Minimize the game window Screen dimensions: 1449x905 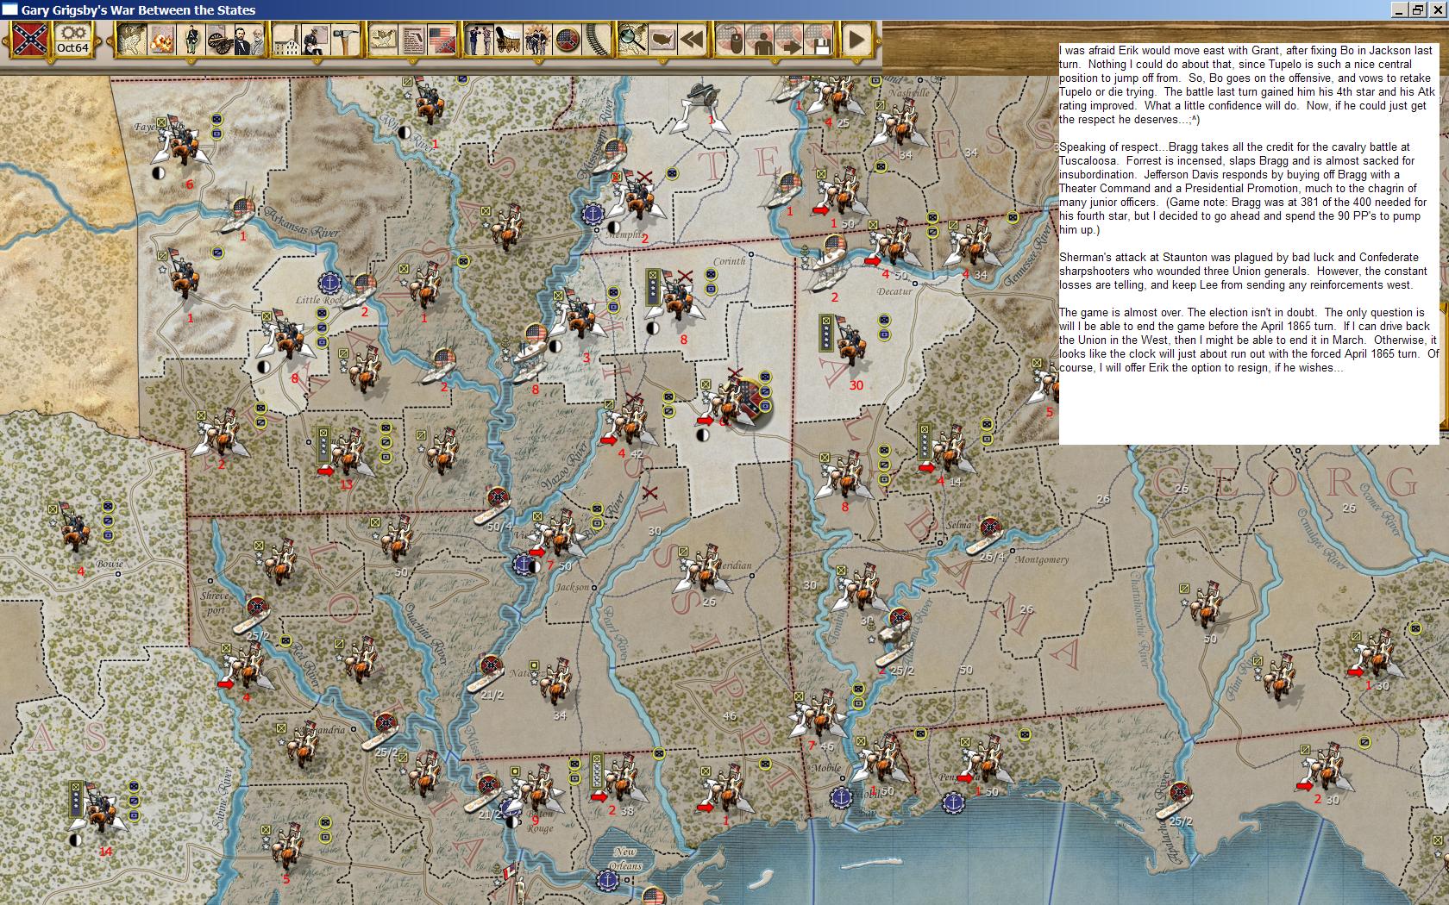pyautogui.click(x=1401, y=10)
